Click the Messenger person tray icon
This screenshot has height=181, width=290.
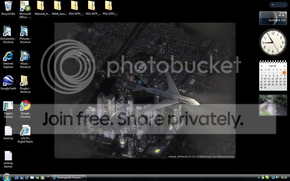[x=262, y=177]
